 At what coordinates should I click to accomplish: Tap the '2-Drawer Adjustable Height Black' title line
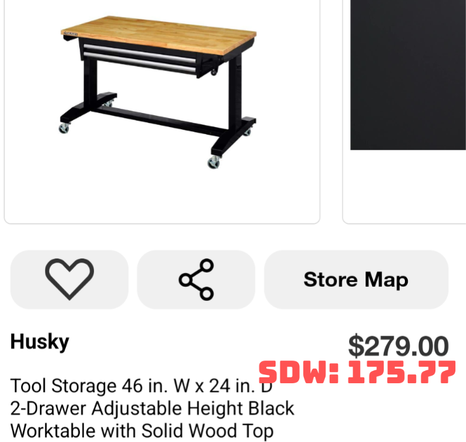tap(152, 408)
